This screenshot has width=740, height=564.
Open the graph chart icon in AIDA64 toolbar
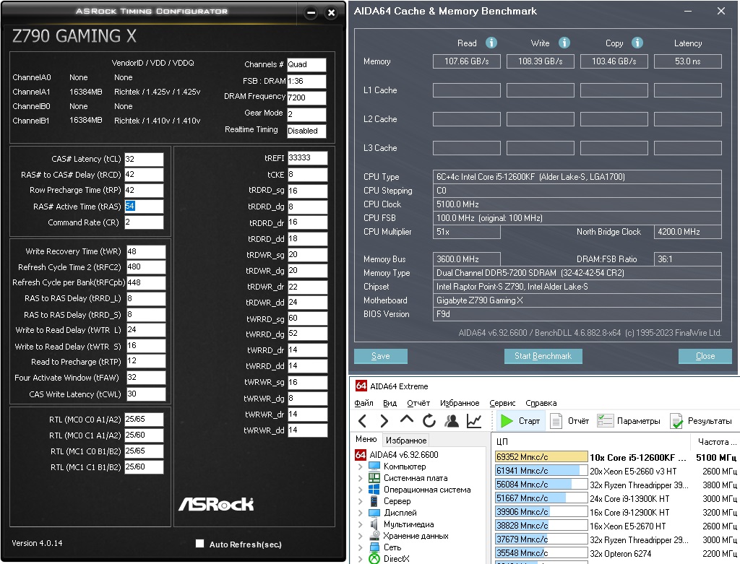click(474, 420)
